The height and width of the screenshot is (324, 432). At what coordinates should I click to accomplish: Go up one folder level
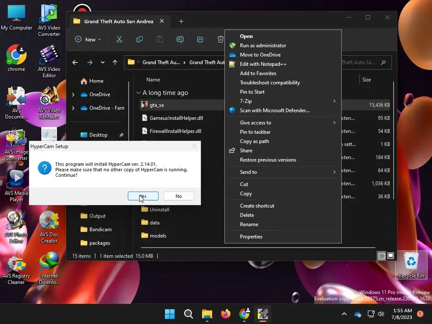(115, 62)
